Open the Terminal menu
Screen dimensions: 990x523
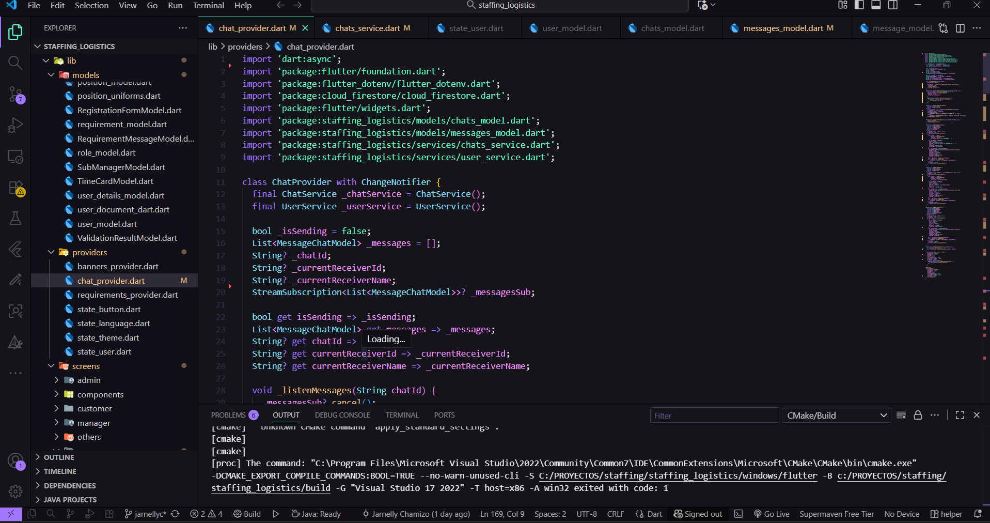click(x=208, y=6)
